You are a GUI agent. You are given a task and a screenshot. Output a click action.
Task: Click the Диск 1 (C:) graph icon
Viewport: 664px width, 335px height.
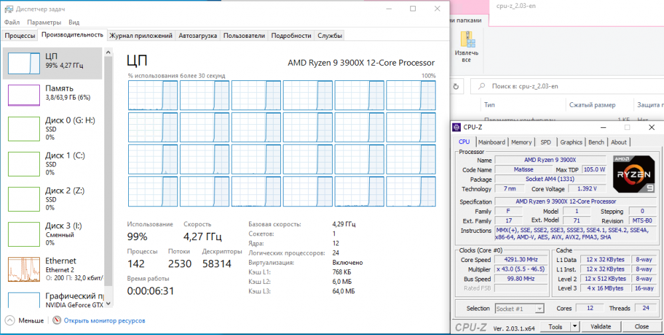pos(24,165)
